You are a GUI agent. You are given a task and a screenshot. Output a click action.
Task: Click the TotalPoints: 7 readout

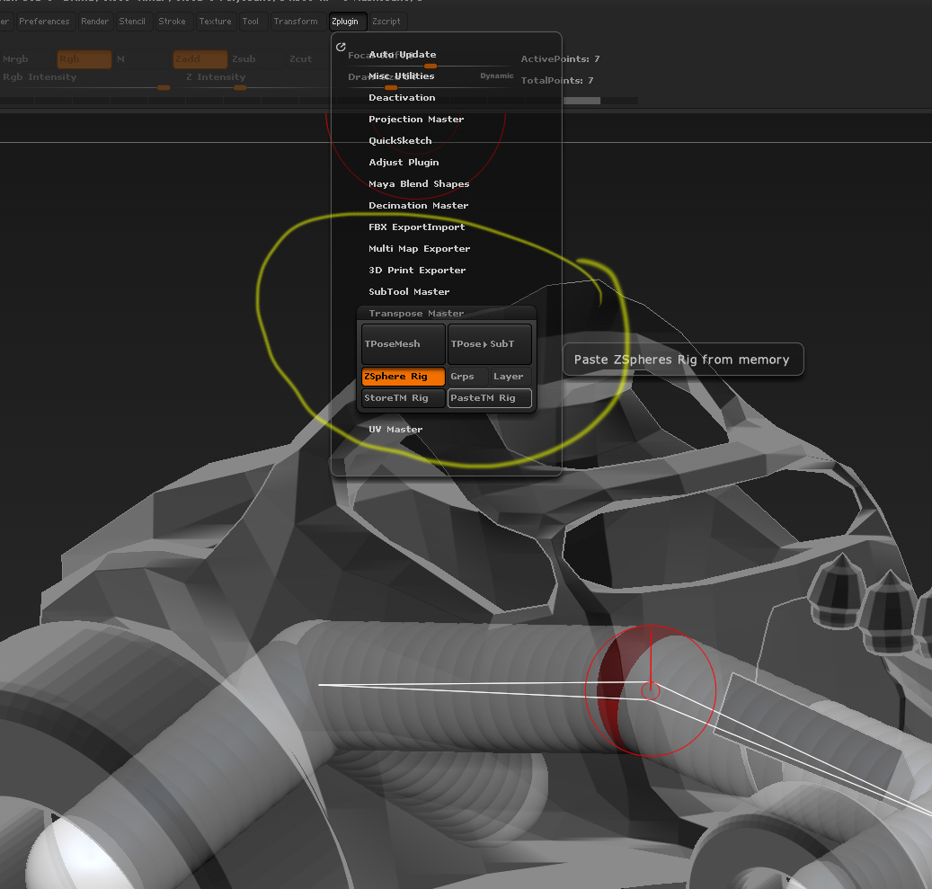557,80
